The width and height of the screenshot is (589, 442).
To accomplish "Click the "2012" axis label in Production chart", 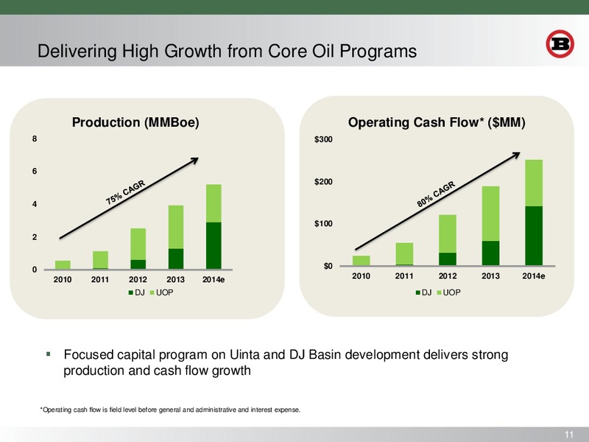I will coord(138,280).
